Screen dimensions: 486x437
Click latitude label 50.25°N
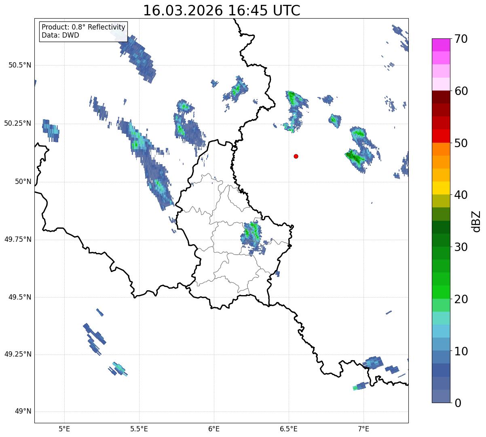[17, 123]
